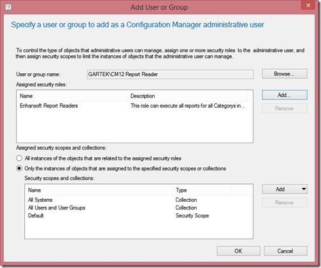The image size is (321, 268).
Task: Sort scopes list by Type column header
Action: [202, 190]
